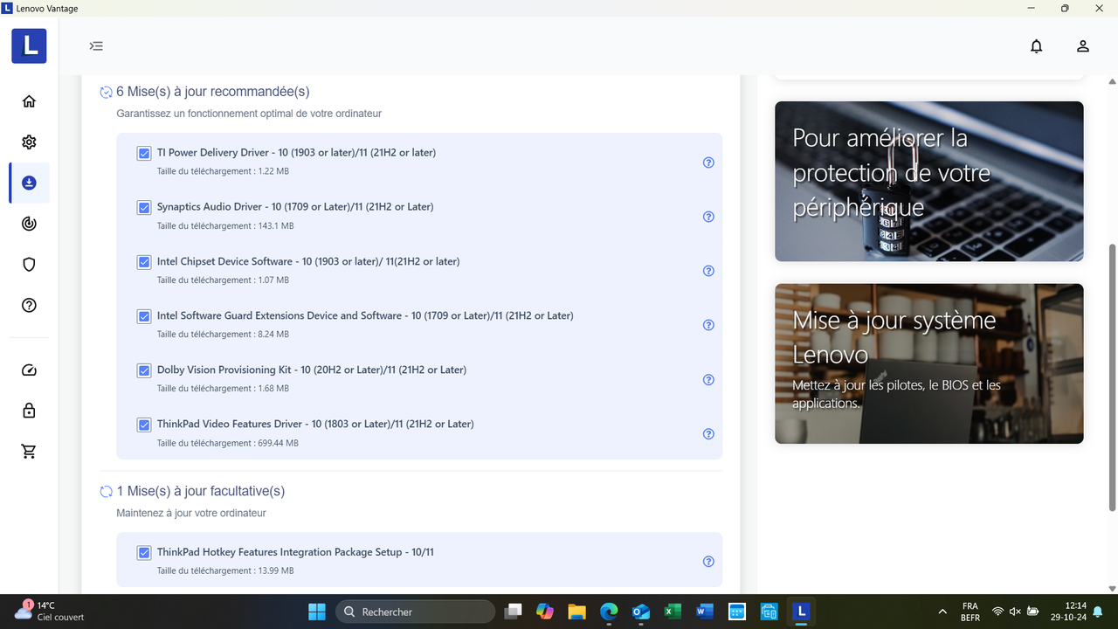Open File Explorer from the taskbar

click(x=576, y=612)
